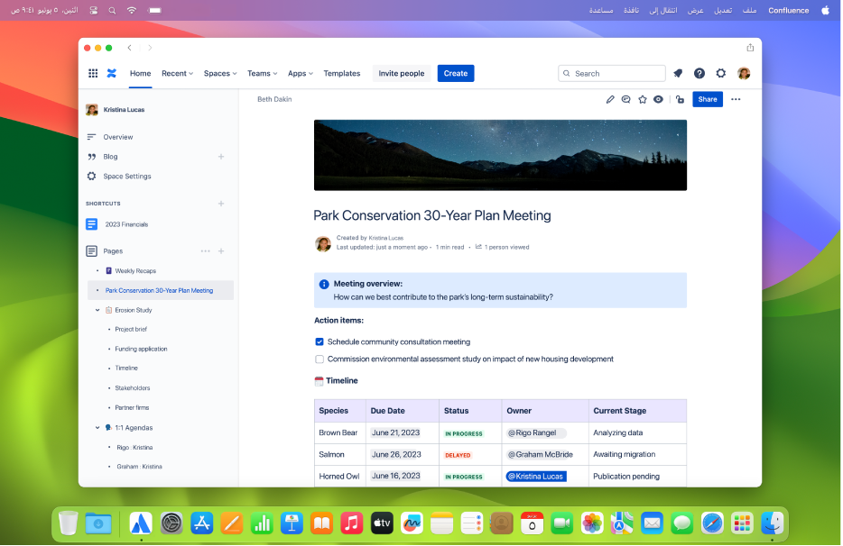The image size is (843, 546).
Task: Select the Confluence logo next to the grid
Action: (x=112, y=73)
